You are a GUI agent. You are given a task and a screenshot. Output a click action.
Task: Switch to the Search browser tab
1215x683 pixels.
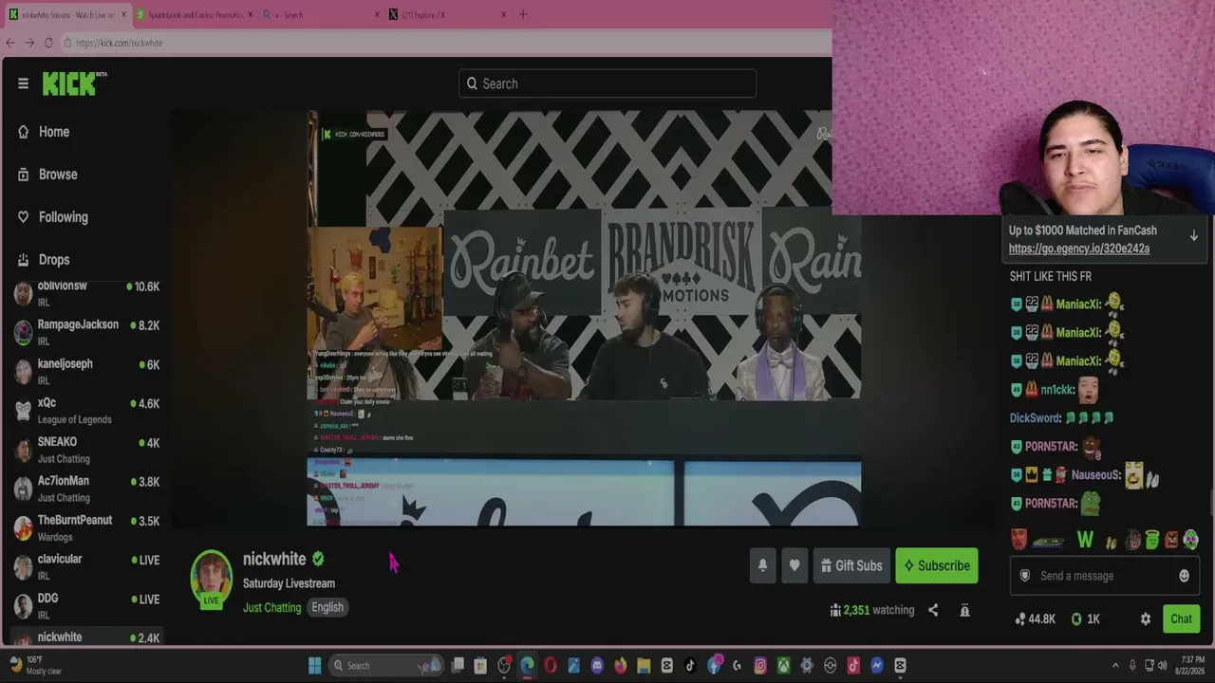tap(321, 14)
